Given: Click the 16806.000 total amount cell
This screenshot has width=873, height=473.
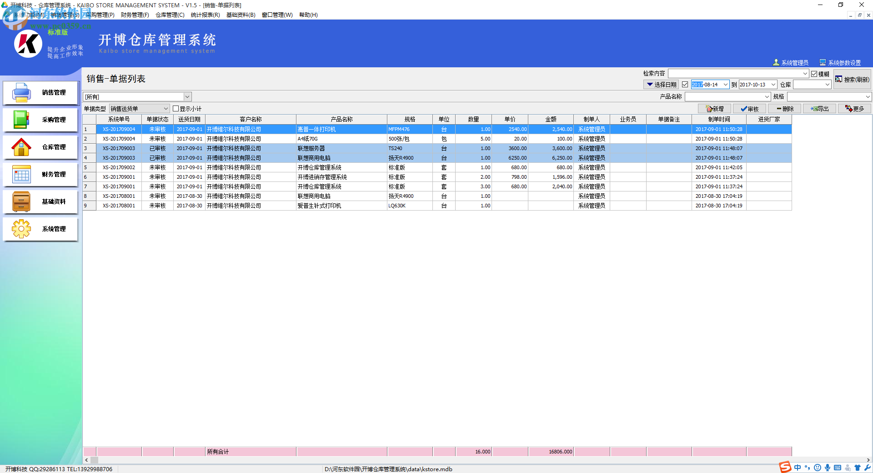Looking at the screenshot, I should pos(551,452).
